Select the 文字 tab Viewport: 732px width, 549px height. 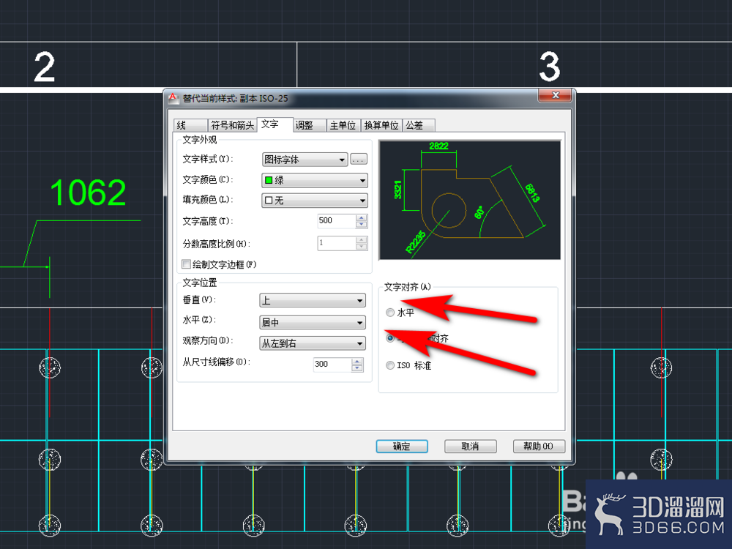(x=275, y=124)
